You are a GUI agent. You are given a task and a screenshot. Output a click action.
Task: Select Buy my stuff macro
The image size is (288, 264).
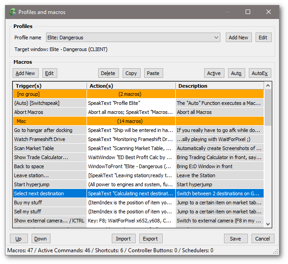tap(50, 203)
